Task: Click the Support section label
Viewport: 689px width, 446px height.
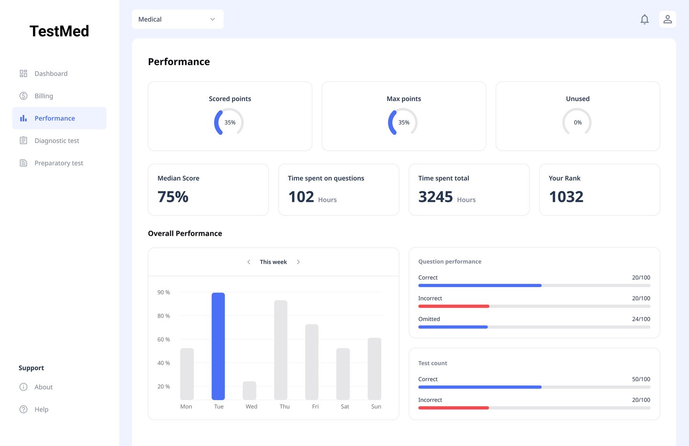Action: (31, 368)
